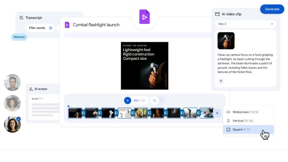Pick the middle curly-haired avatar
Viewport: 288px width, 162px height.
coord(12,103)
